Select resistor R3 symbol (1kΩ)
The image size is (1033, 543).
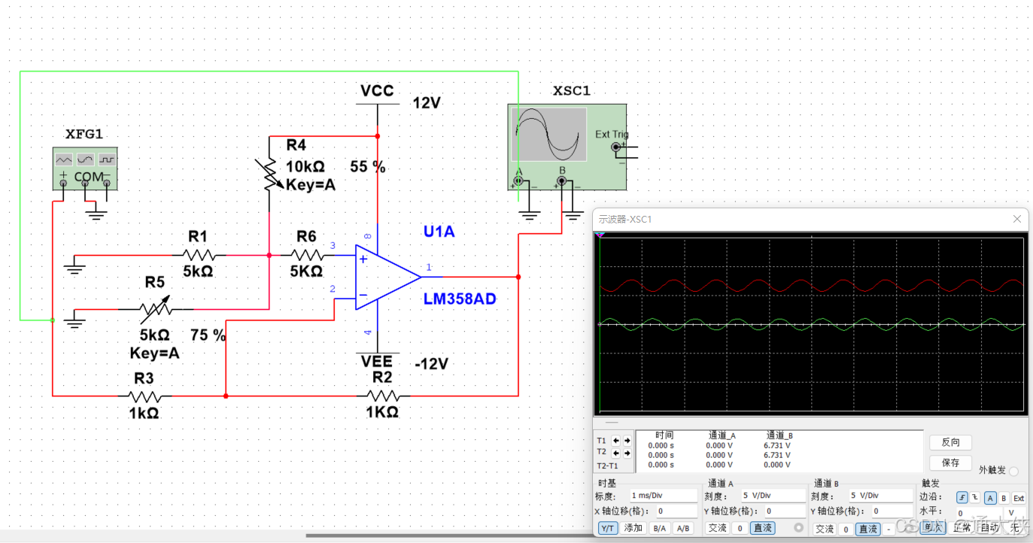coord(144,395)
